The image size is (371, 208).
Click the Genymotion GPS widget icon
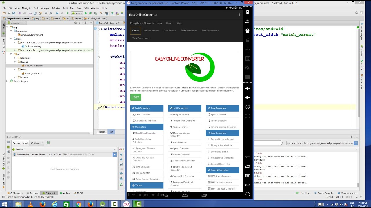point(248,21)
